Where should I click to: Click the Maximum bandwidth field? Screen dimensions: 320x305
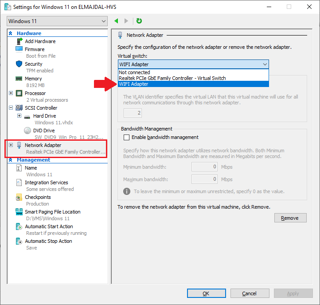204,179
